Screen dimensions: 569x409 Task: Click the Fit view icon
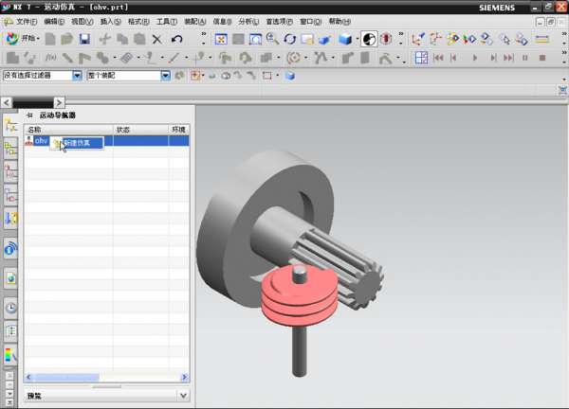[x=221, y=39]
